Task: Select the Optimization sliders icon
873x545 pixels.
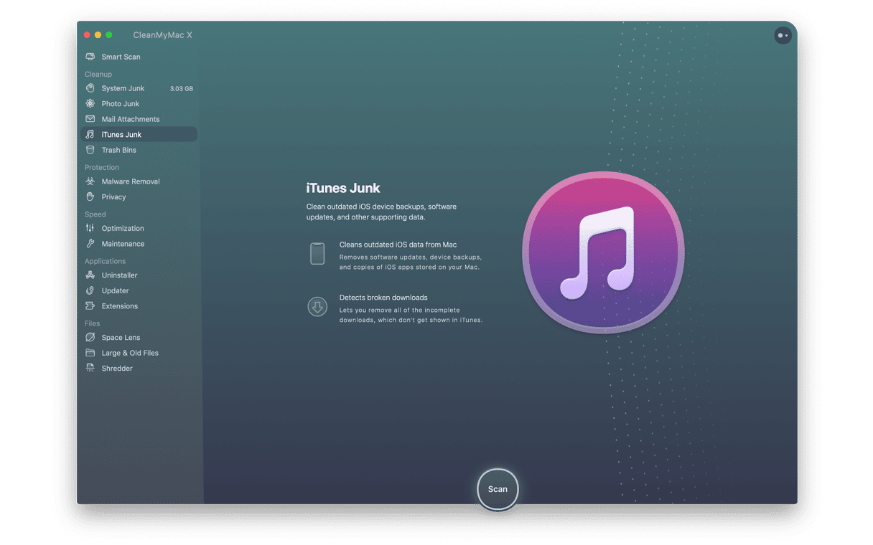Action: 90,228
